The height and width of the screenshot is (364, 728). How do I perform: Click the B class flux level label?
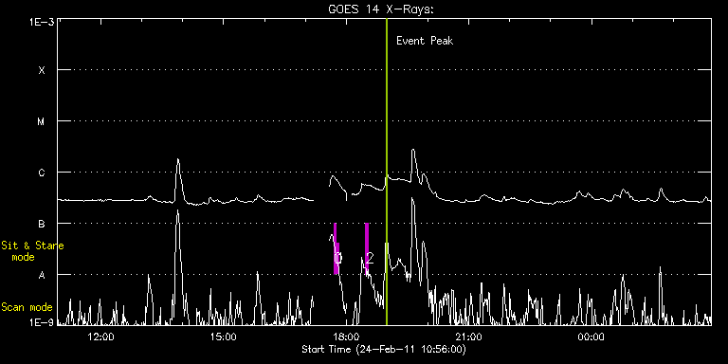[x=42, y=224]
